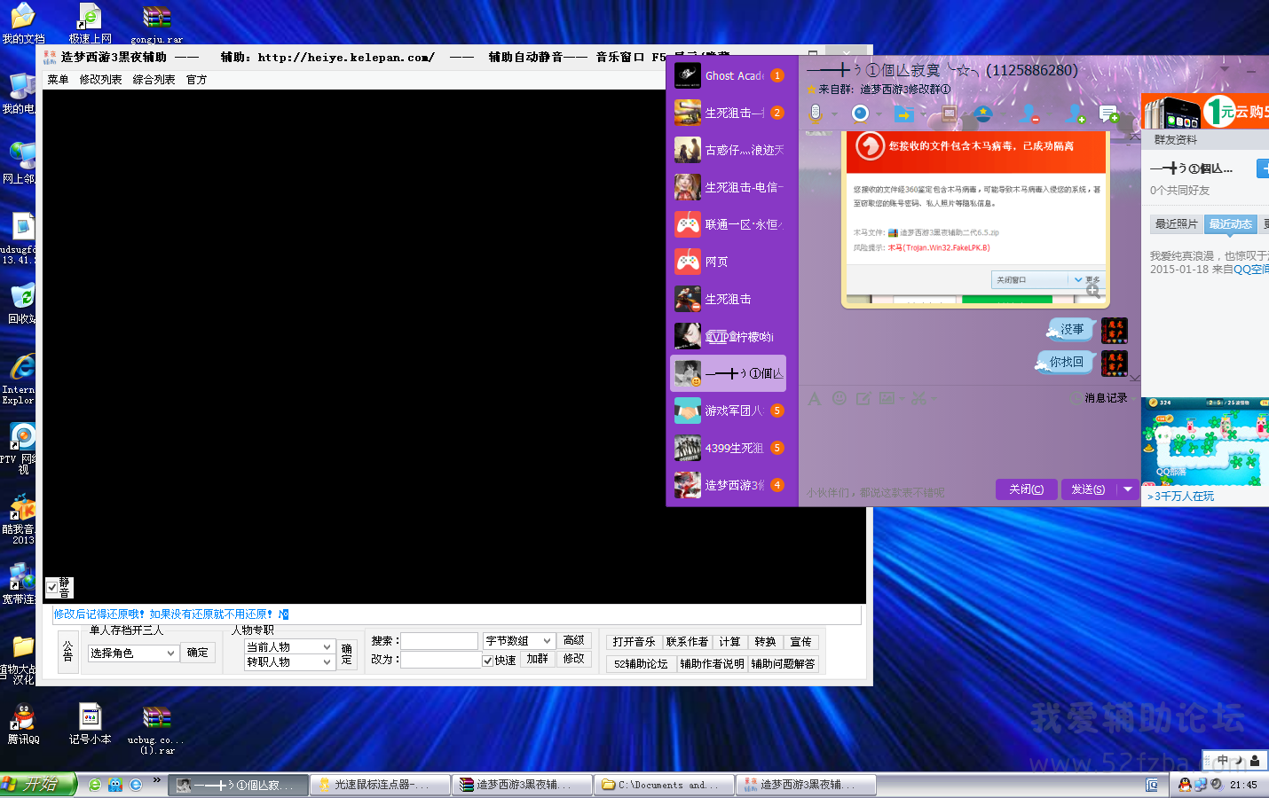Click the >3千万人在玩 link
Image resolution: width=1269 pixels, height=798 pixels.
(1180, 497)
